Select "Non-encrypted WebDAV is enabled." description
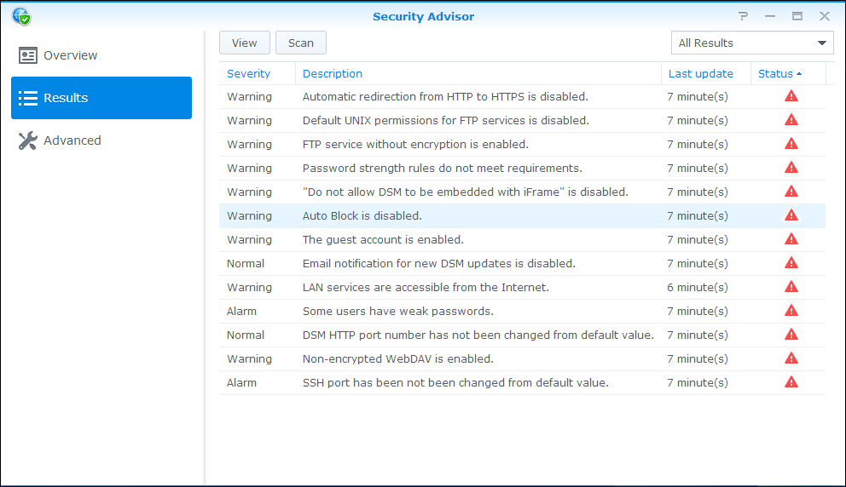The width and height of the screenshot is (846, 487). (398, 358)
